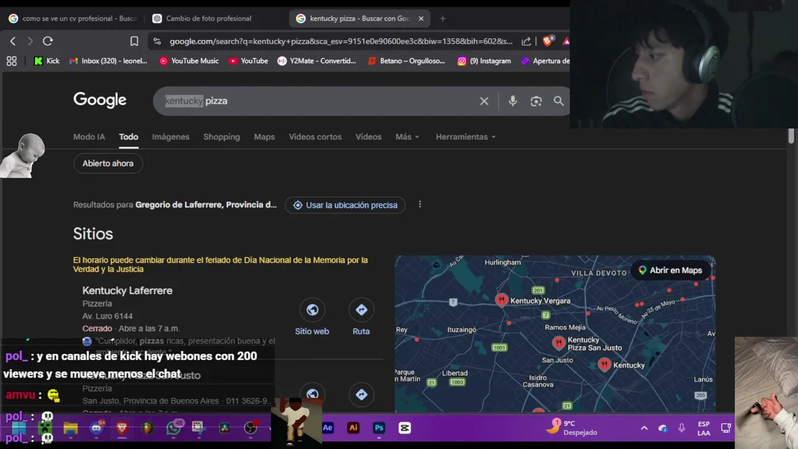This screenshot has width=798, height=449.
Task: Click 'Usar la ubicación precisa' button
Action: 345,205
